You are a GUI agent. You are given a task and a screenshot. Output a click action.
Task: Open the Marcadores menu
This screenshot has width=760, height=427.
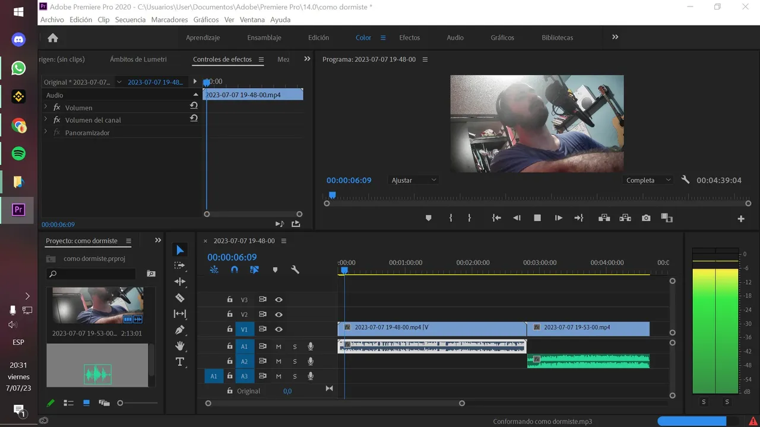click(169, 20)
